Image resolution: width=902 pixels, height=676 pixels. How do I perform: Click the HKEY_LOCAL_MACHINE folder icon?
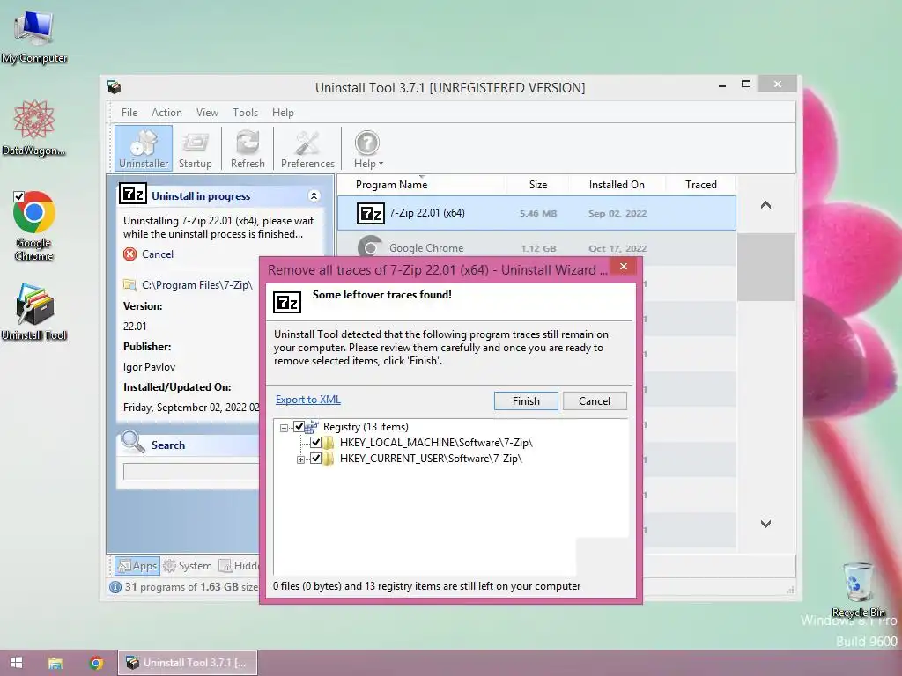click(x=328, y=443)
